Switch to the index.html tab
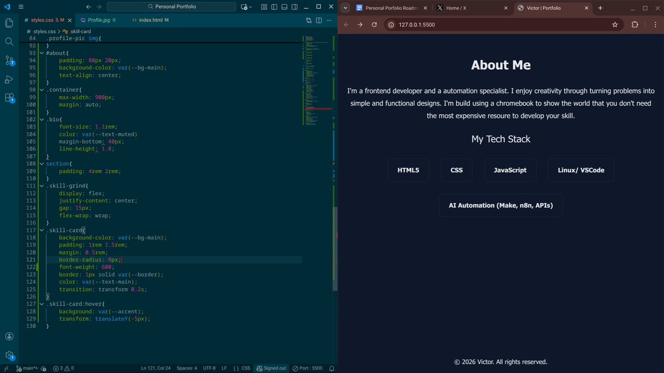This screenshot has height=373, width=664. click(x=151, y=20)
